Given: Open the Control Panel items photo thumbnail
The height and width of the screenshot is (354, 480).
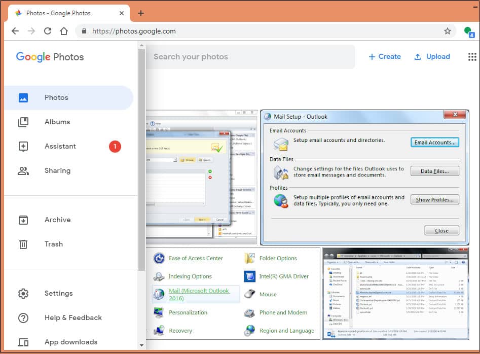Looking at the screenshot, I should pyautogui.click(x=233, y=294).
